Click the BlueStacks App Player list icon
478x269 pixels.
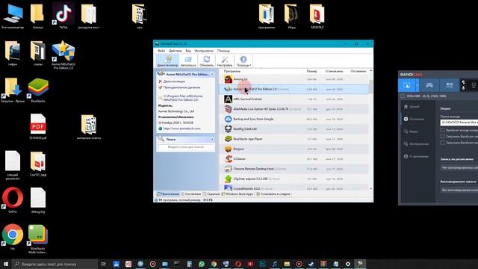[x=228, y=139]
